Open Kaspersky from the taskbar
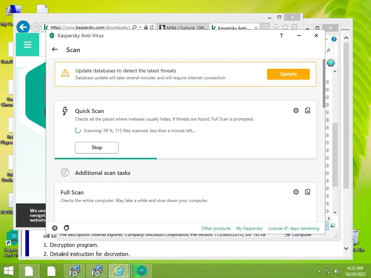This screenshot has width=371, height=278. pos(142,270)
